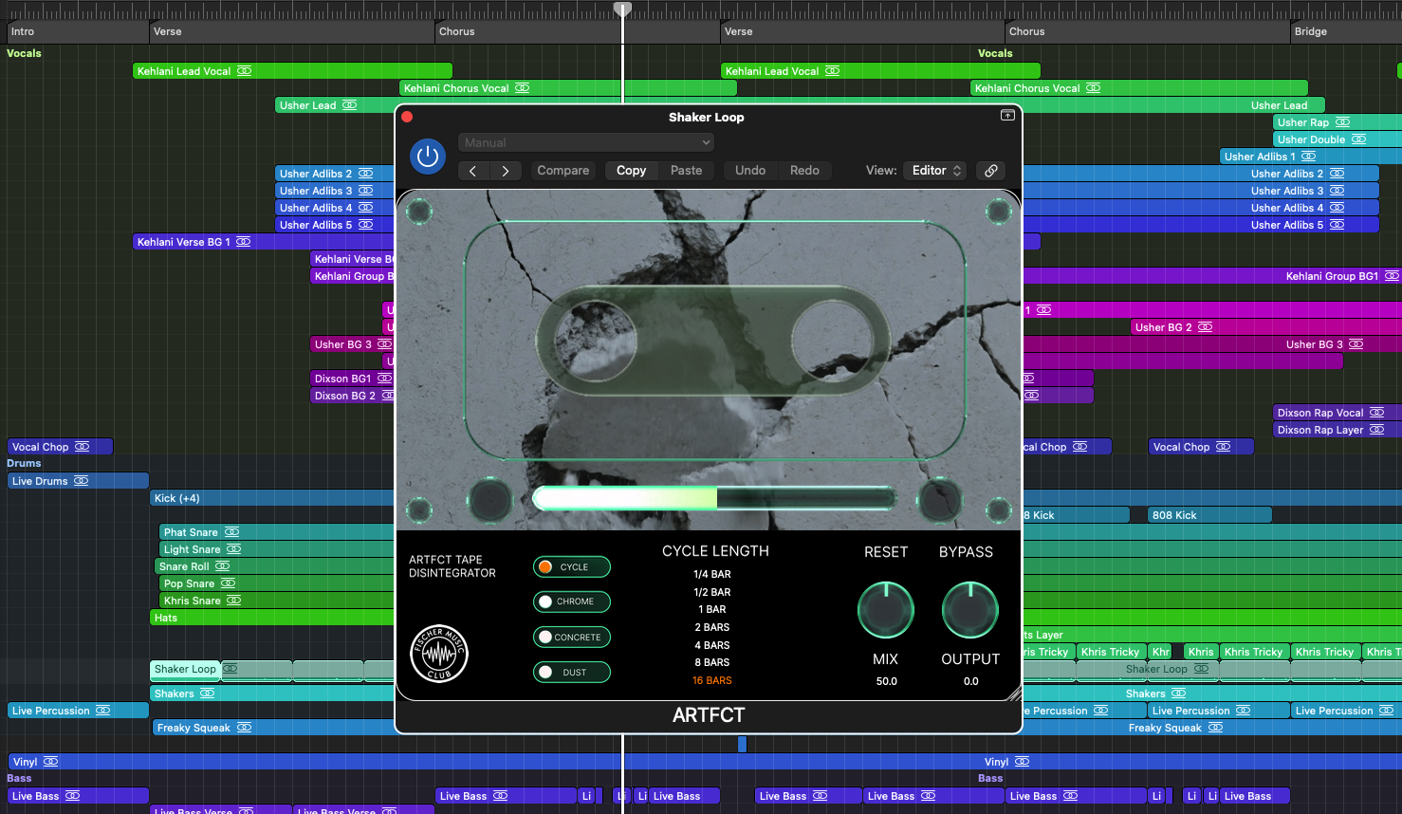1402x814 pixels.
Task: Click round button right of progress bar
Action: [x=940, y=500]
